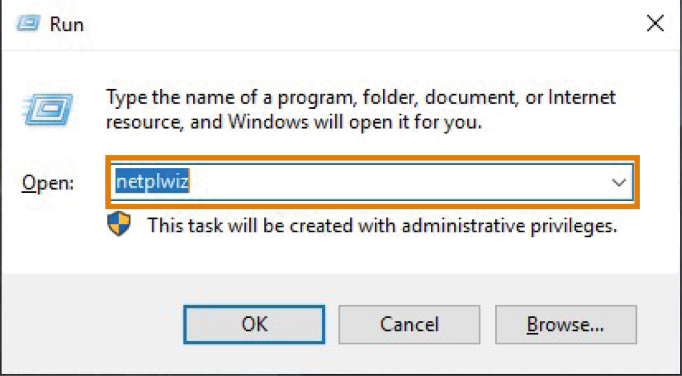
Task: Open the file picker via Browse...
Action: [566, 324]
